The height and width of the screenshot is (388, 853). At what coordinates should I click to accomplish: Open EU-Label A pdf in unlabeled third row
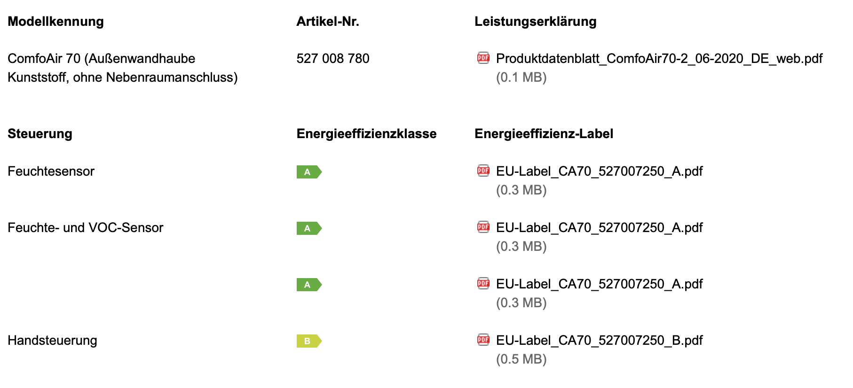(x=599, y=284)
